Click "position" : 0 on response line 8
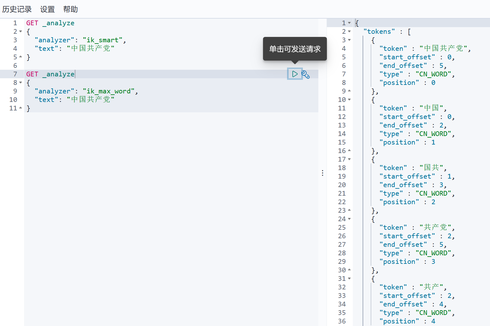The height and width of the screenshot is (326, 490). point(407,83)
